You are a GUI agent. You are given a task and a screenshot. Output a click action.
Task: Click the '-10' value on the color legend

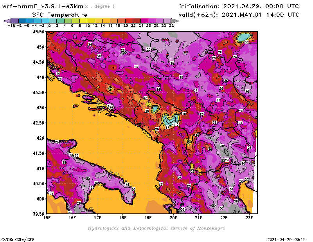pos(11,26)
